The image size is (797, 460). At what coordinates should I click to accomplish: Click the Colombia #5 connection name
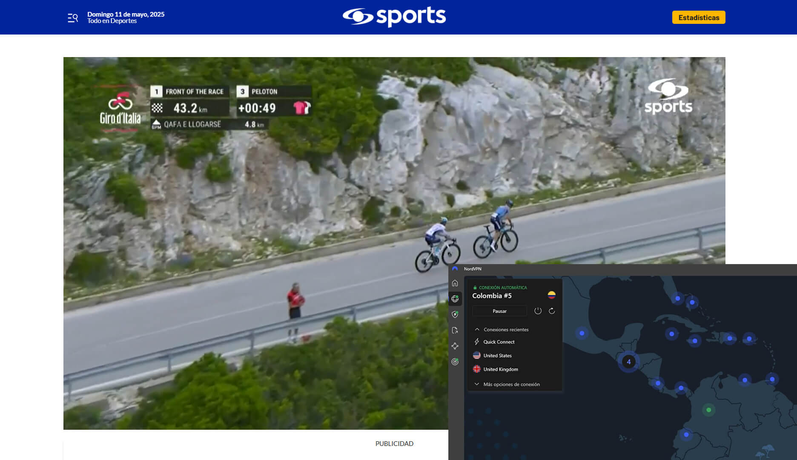coord(492,296)
